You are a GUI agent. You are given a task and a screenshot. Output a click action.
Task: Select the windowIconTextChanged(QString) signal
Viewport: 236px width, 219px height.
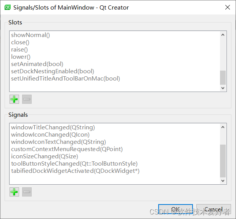(x=59, y=142)
